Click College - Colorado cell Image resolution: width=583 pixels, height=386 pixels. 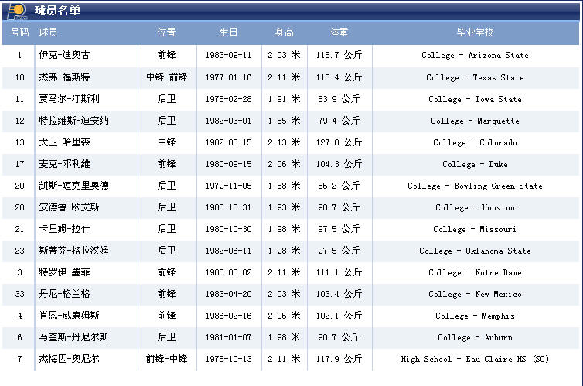click(476, 142)
